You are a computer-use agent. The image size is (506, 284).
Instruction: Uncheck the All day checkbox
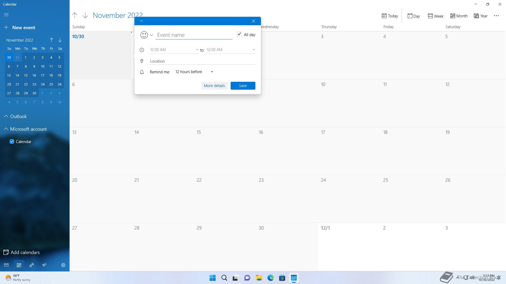(x=239, y=34)
